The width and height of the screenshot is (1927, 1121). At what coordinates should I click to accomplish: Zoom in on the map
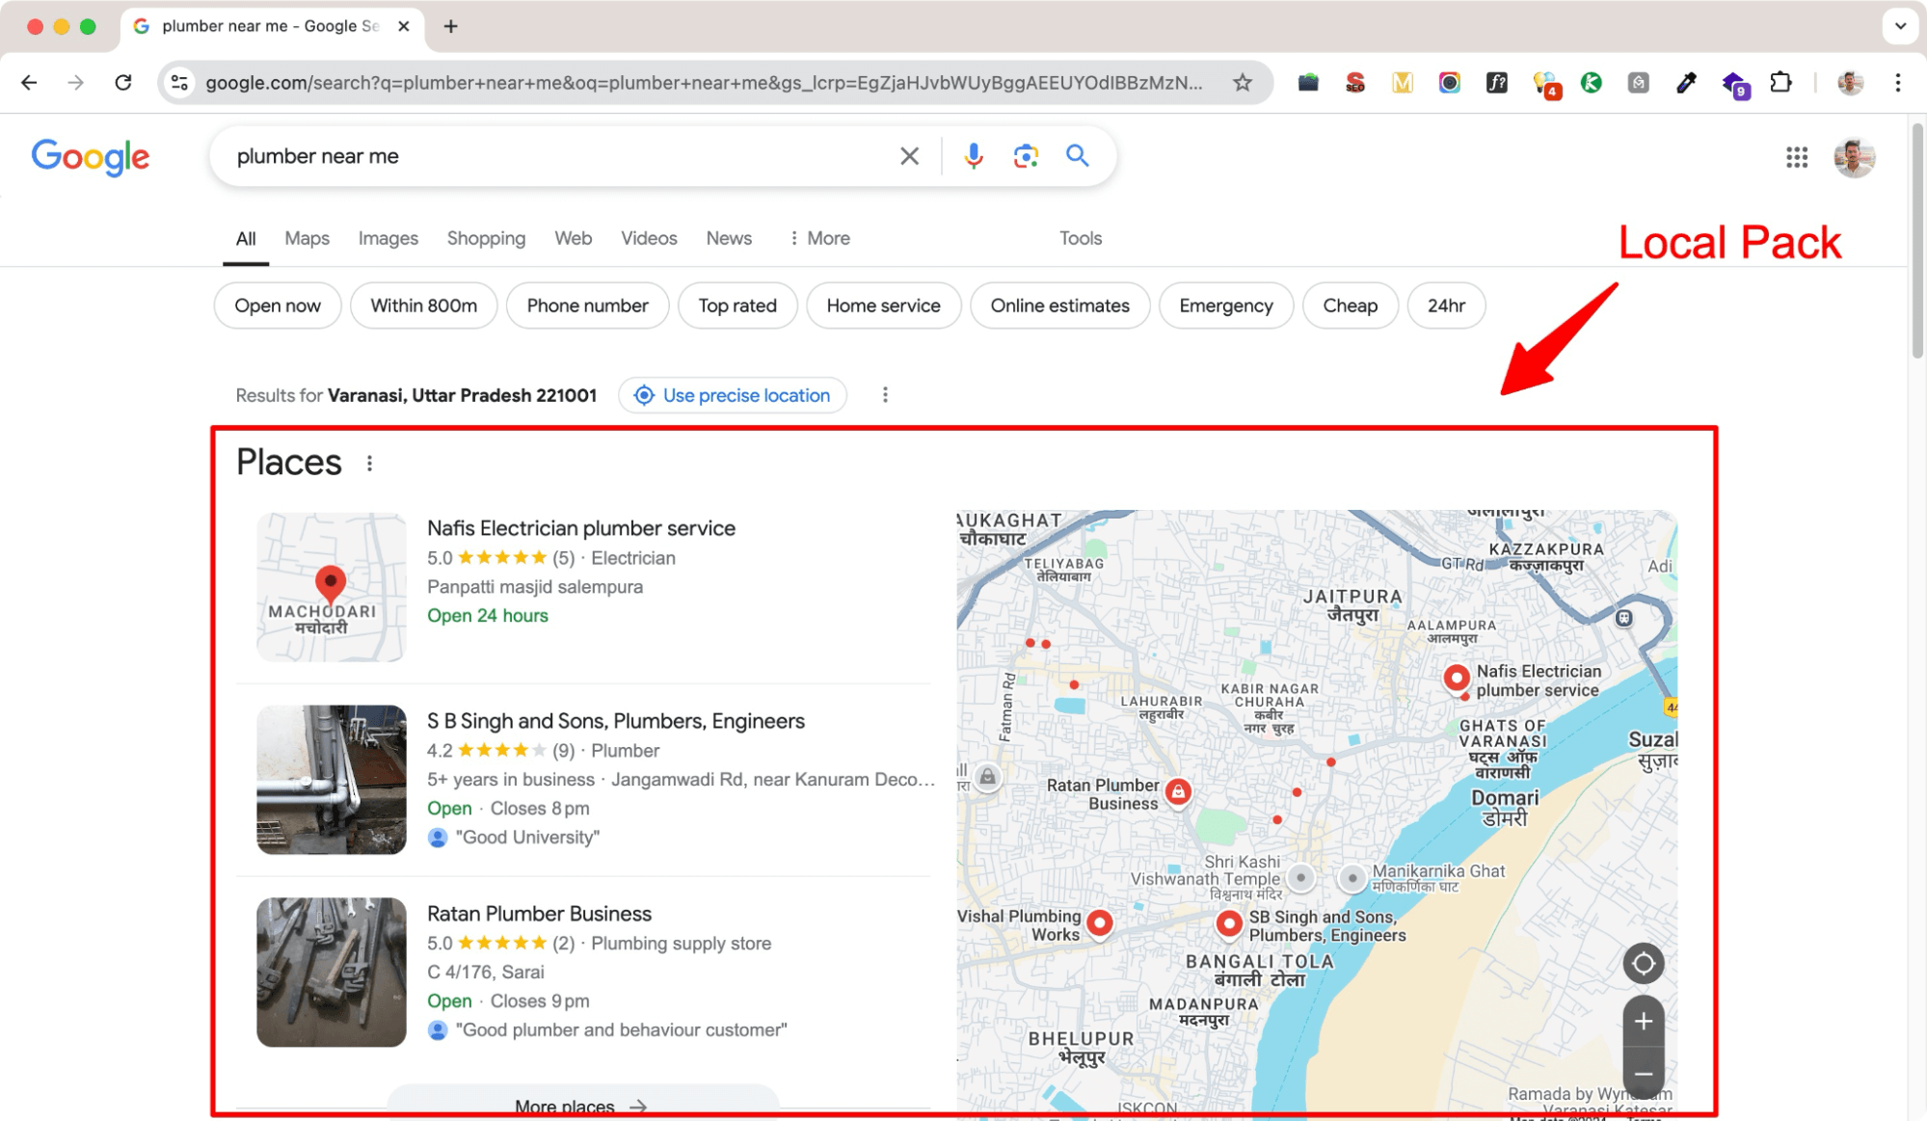(x=1644, y=1022)
